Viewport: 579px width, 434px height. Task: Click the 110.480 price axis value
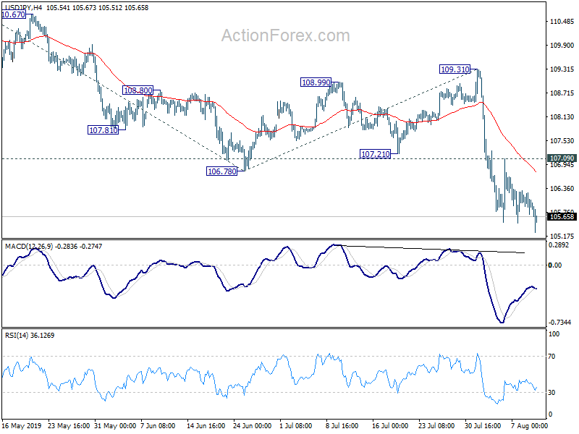click(x=562, y=22)
